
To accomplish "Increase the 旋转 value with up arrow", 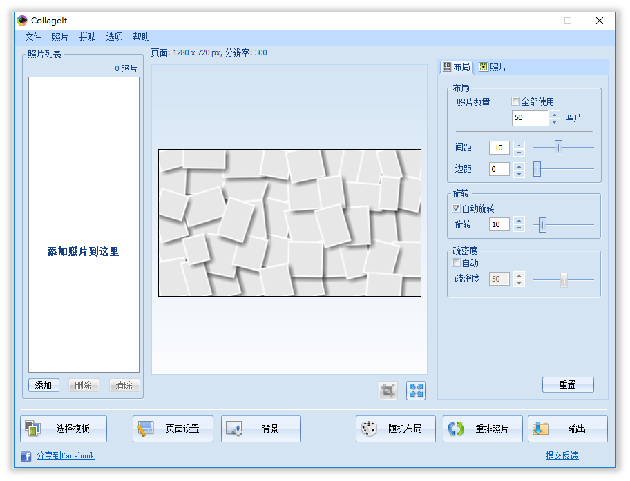I will [519, 221].
